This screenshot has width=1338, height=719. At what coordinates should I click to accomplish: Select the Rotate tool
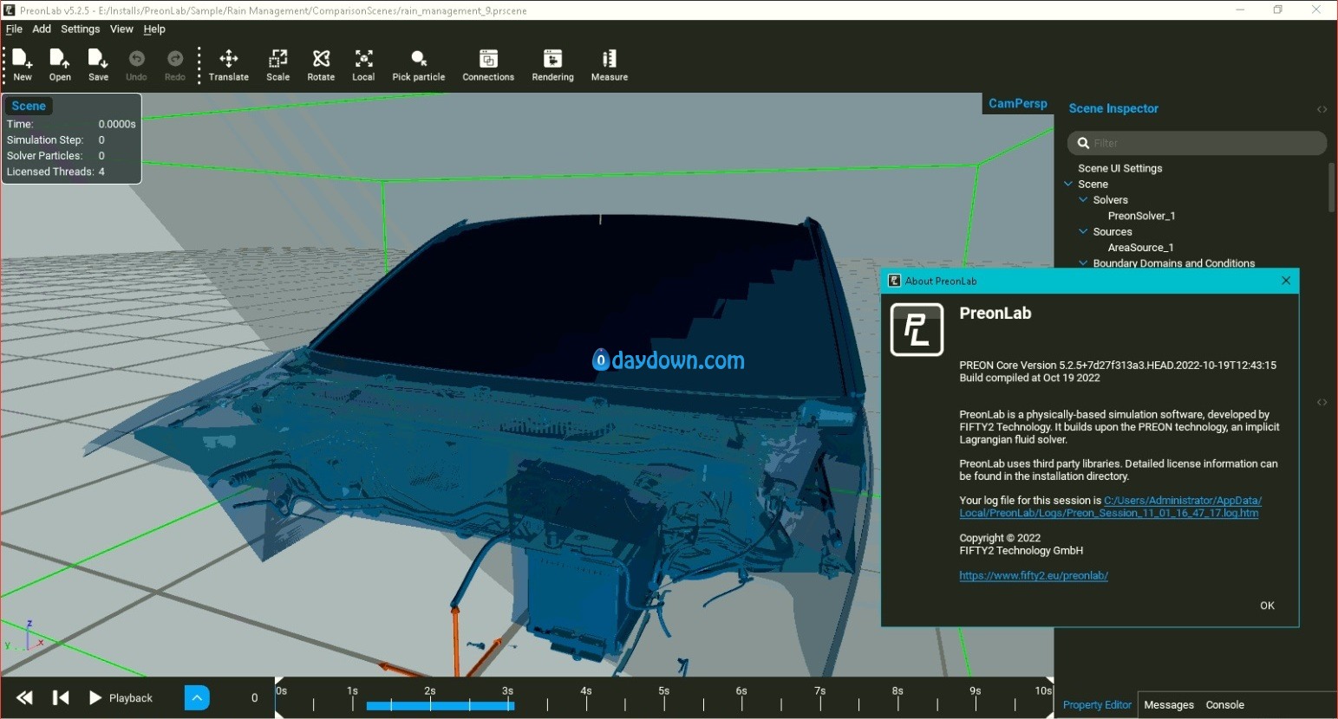(x=321, y=65)
